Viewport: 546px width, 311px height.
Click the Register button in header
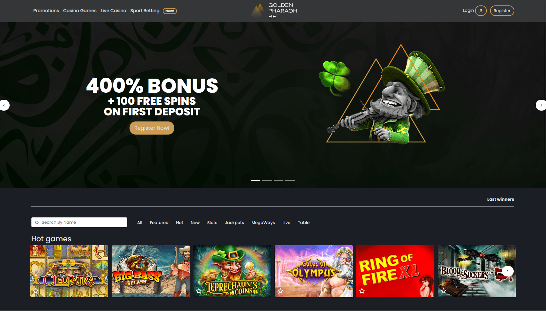coord(502,11)
